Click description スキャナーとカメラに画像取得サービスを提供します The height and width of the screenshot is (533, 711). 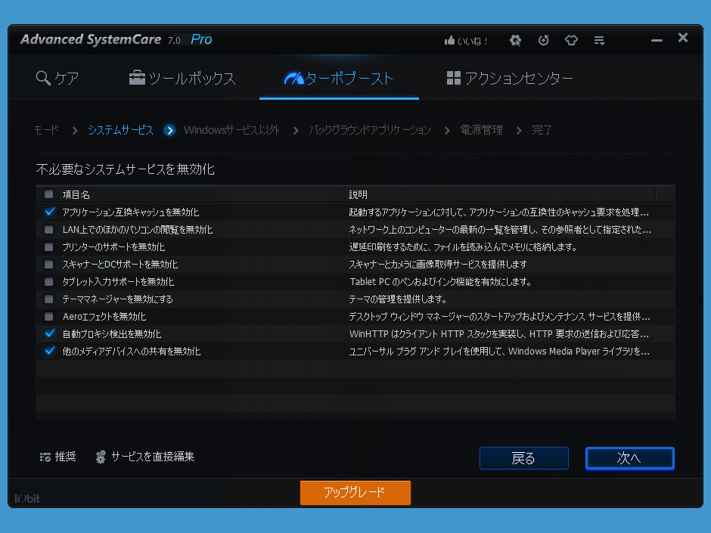[438, 265]
